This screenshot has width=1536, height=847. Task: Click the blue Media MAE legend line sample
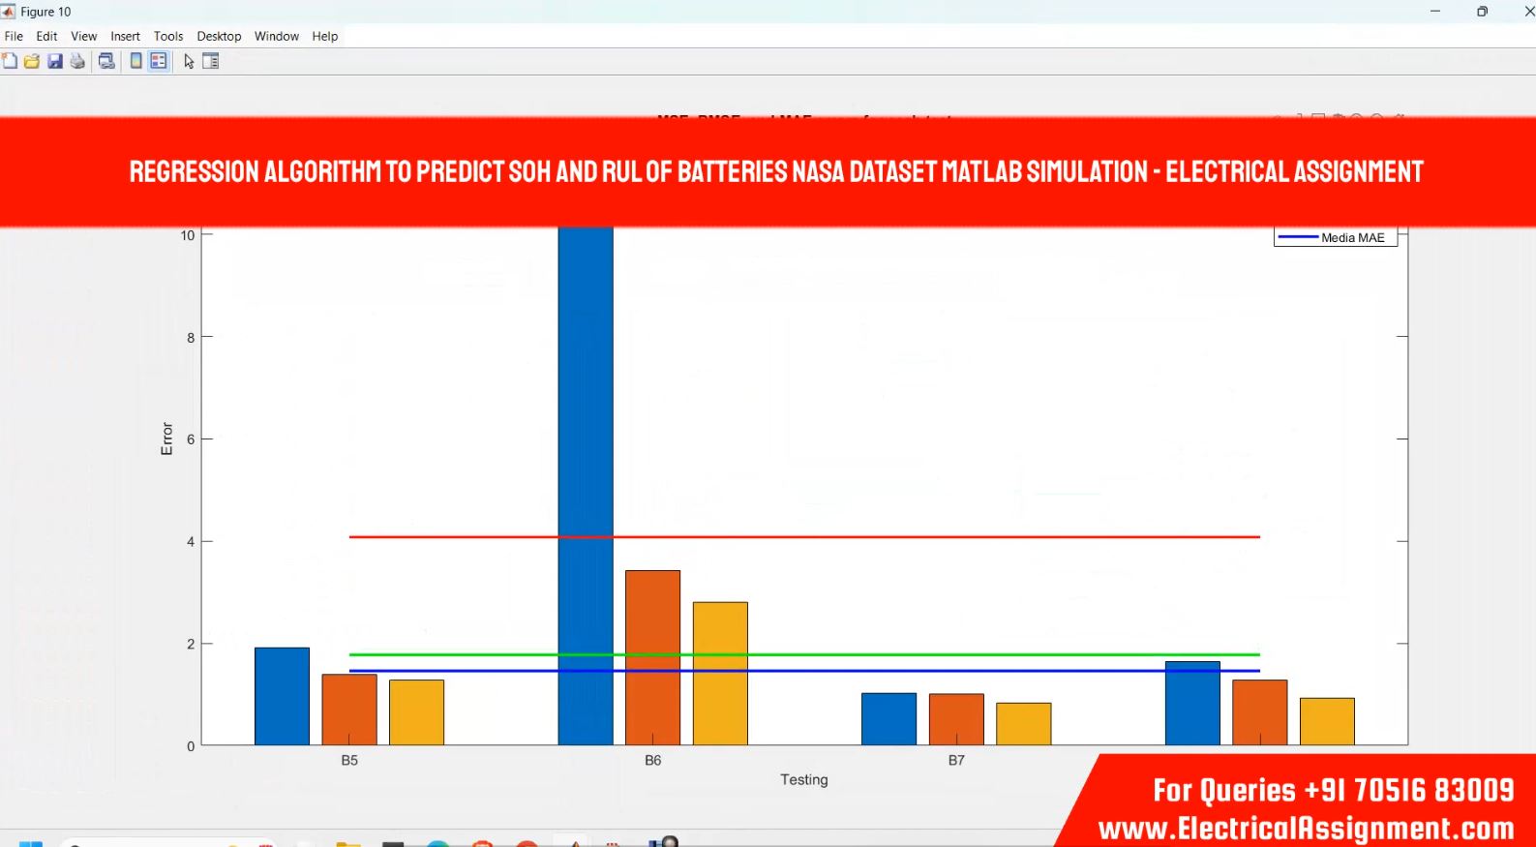[x=1298, y=237]
